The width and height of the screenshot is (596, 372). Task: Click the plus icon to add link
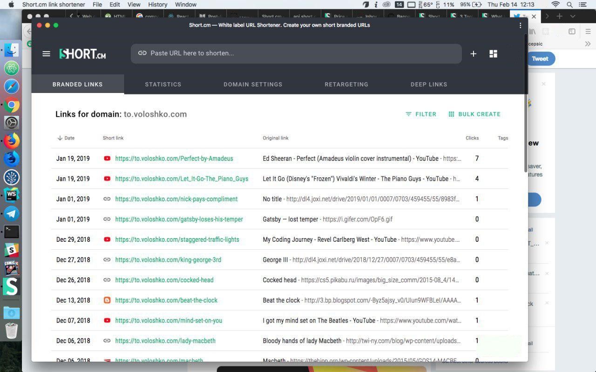[x=473, y=54]
